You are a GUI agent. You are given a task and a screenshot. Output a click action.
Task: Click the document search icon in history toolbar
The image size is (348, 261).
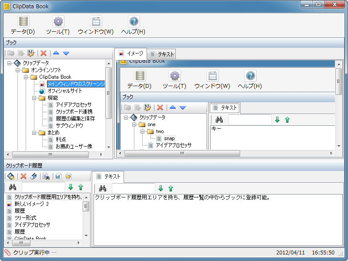pyautogui.click(x=46, y=177)
